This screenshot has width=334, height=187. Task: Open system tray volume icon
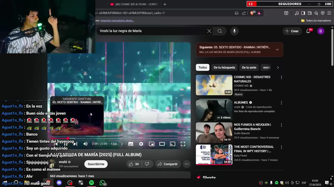(287, 183)
